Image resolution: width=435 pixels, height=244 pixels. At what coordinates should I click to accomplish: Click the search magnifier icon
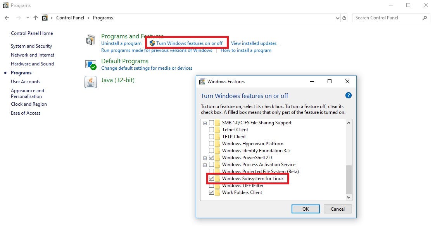click(425, 18)
